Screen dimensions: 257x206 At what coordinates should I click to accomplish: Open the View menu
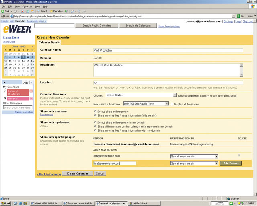pos(17,6)
